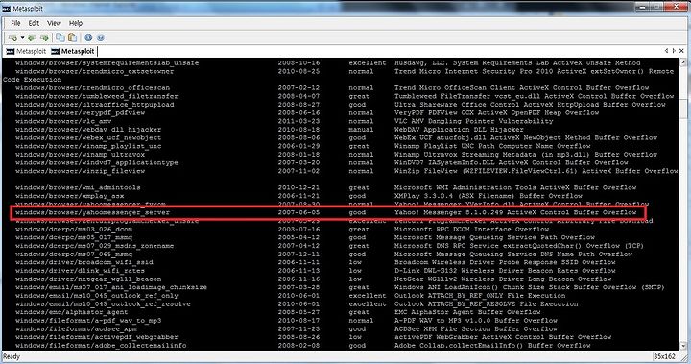Click windows/browser/winzip_fileview module name
691x364 pixels.
(80, 171)
